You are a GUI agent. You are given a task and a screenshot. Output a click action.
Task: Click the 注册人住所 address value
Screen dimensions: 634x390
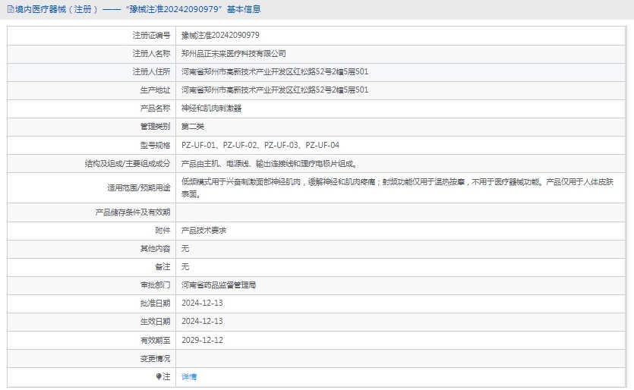[x=275, y=72]
